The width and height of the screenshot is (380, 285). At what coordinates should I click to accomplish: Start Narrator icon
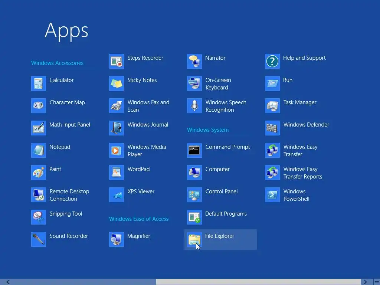pyautogui.click(x=194, y=61)
